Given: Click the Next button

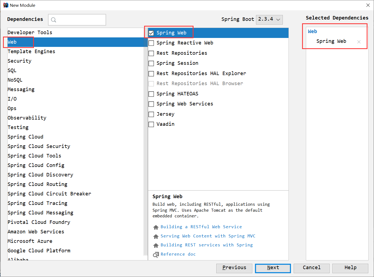Looking at the screenshot, I should point(273,268).
